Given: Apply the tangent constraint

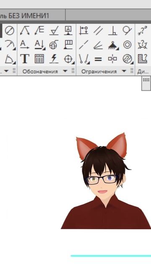Looking at the screenshot, I should click(128, 31).
